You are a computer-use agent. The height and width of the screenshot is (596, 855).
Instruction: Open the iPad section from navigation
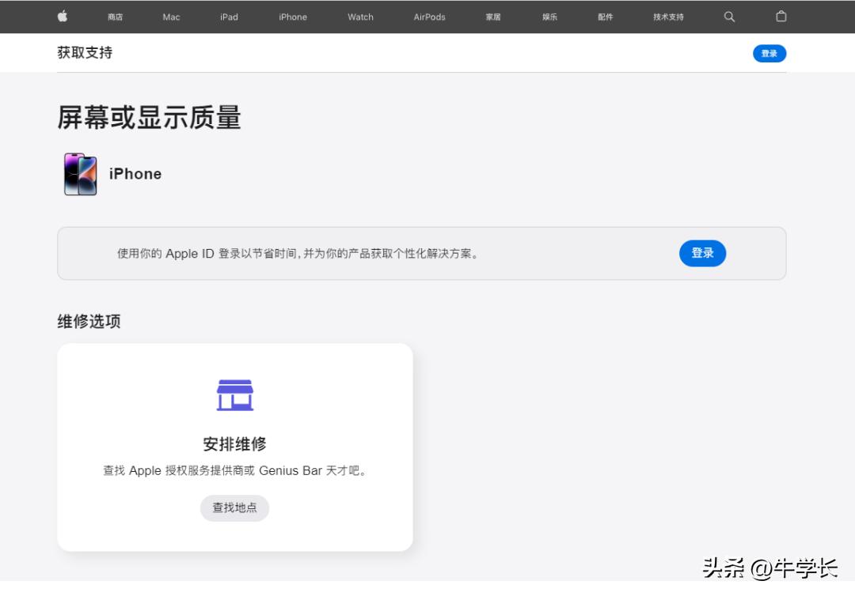(228, 16)
